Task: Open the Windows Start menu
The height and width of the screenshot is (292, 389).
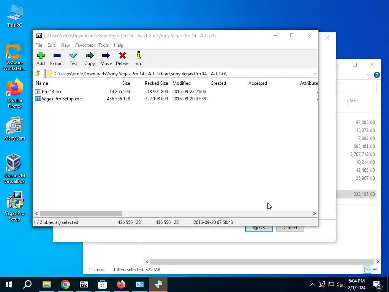Action: 9,284
